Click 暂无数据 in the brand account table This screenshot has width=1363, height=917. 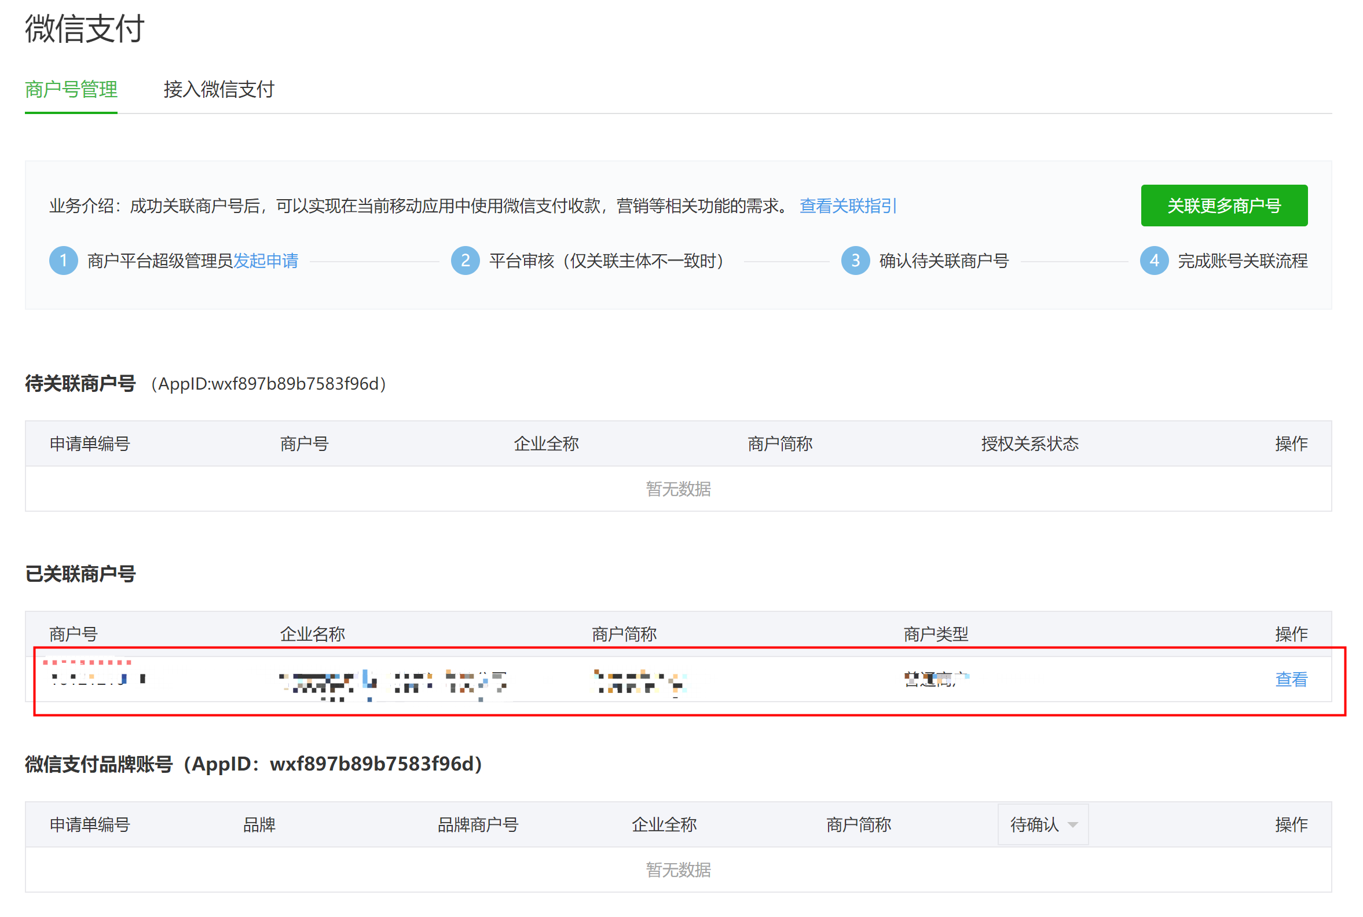point(679,870)
